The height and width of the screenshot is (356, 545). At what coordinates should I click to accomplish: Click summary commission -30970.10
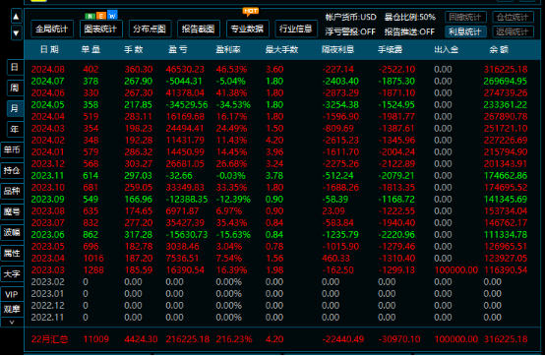(399, 339)
